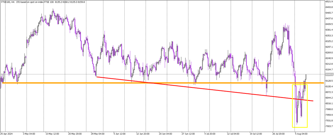Click the 8297.1 price axis label
The width and height of the screenshot is (336, 136).
pyautogui.click(x=329, y=47)
